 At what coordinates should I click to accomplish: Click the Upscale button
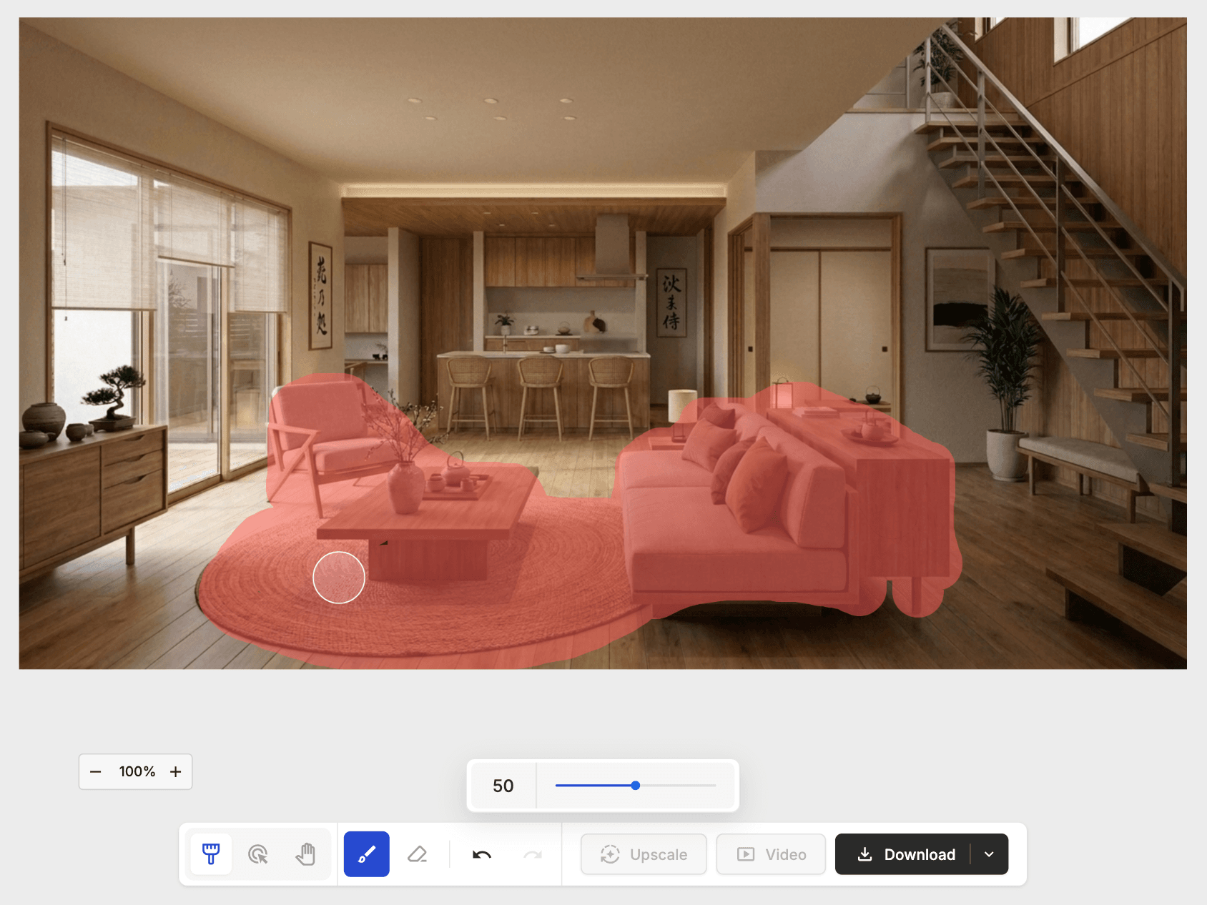[x=644, y=854]
